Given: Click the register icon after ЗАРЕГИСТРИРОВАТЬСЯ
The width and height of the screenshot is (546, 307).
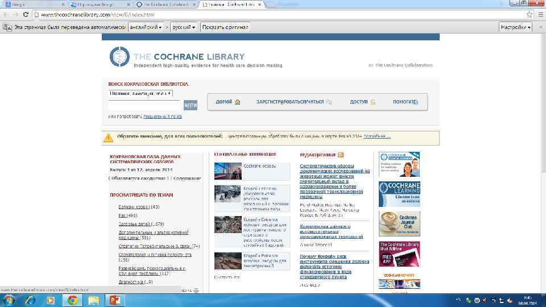Looking at the screenshot, I should [x=329, y=102].
